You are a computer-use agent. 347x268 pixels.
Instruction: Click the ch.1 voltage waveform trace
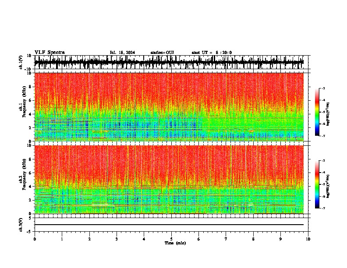[169, 62]
